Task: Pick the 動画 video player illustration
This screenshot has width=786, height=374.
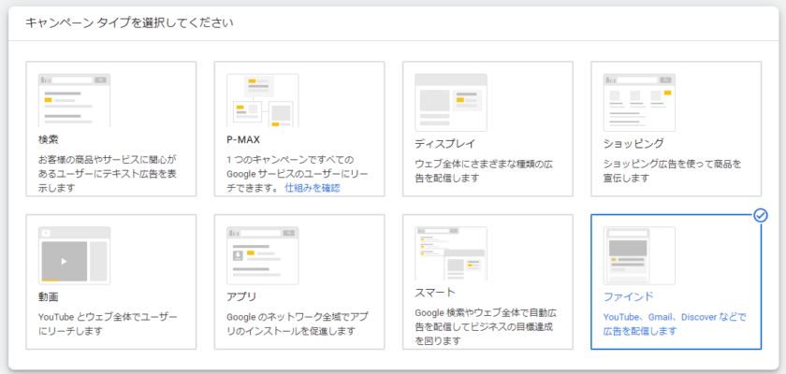Action: [x=74, y=255]
